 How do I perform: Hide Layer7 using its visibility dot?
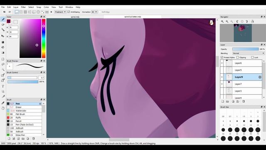pos(222,84)
